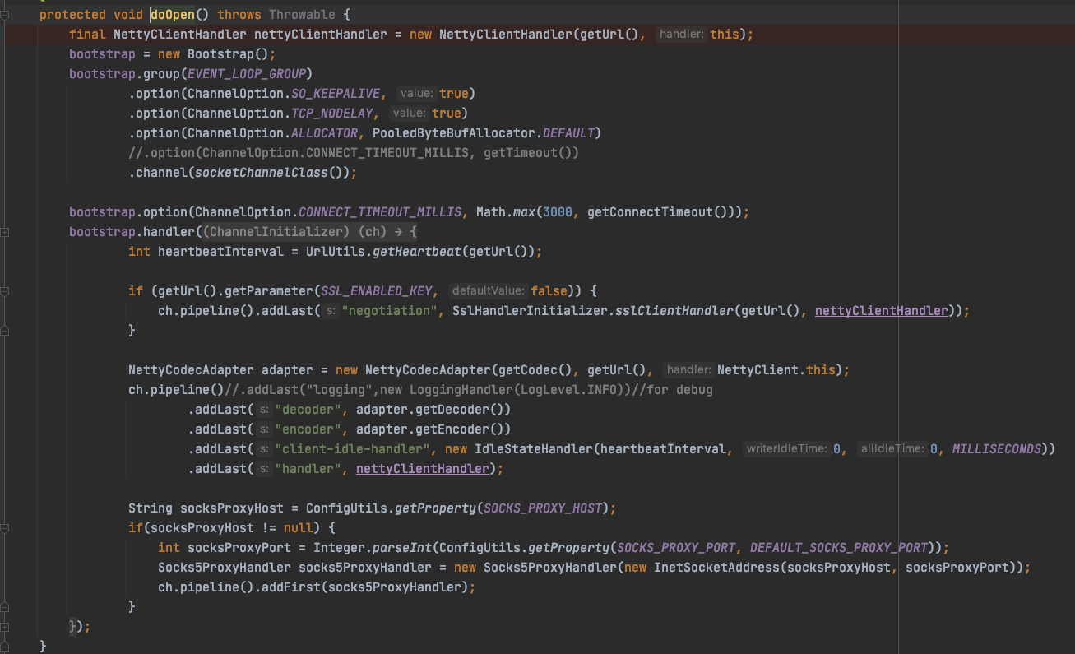The height and width of the screenshot is (654, 1075).
Task: Click SO_KEEPALIVE option constant
Action: click(x=336, y=94)
